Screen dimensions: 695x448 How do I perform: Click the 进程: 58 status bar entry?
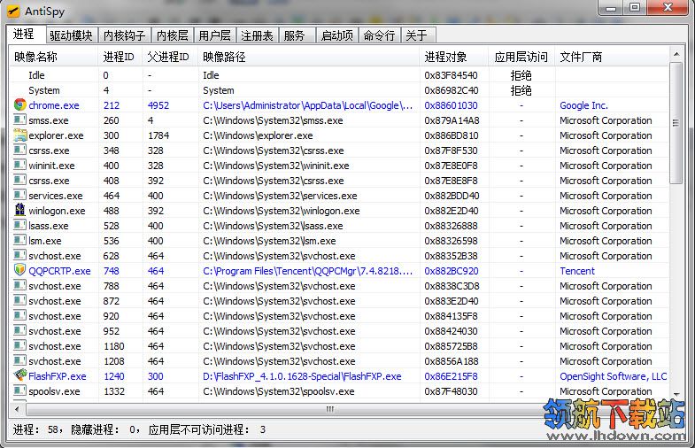36,429
